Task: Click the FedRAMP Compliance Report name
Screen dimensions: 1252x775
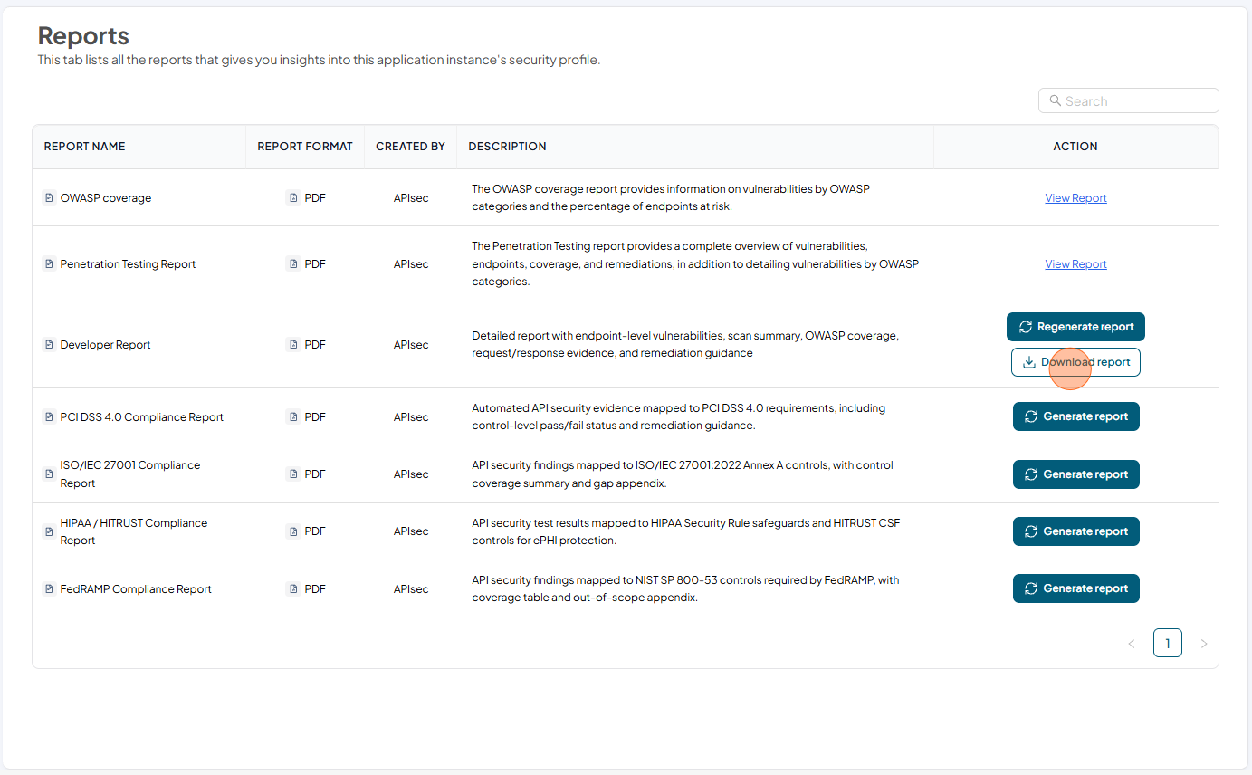Action: point(136,588)
